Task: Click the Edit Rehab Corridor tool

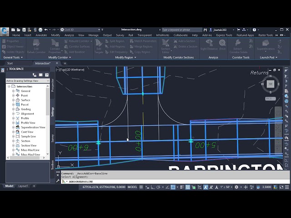Action: (36, 46)
